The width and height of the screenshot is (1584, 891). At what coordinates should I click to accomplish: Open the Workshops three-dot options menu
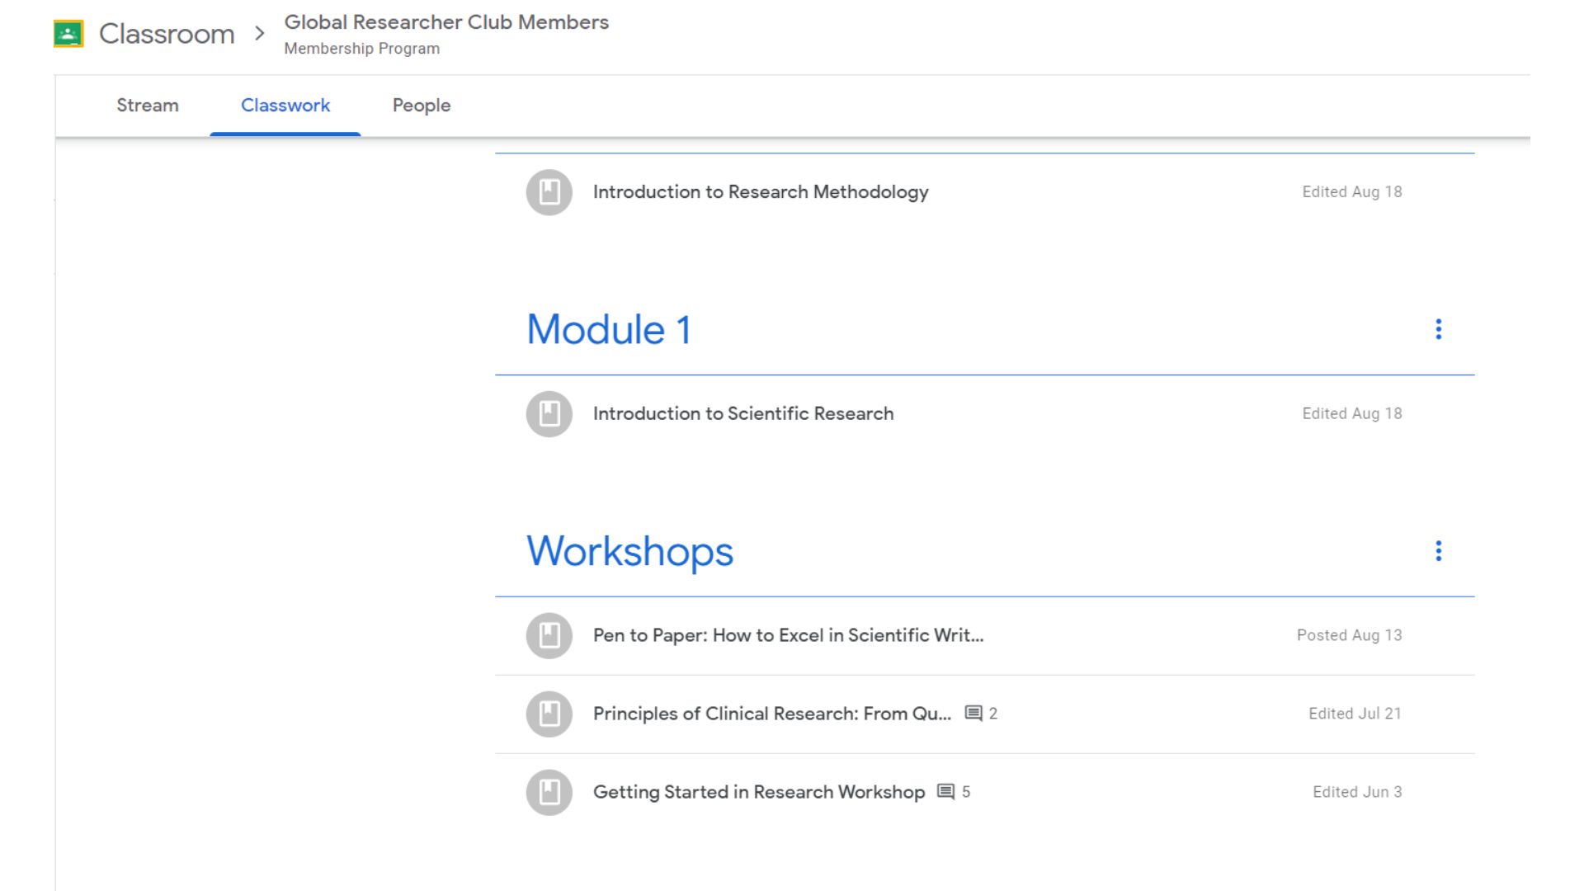coord(1439,551)
